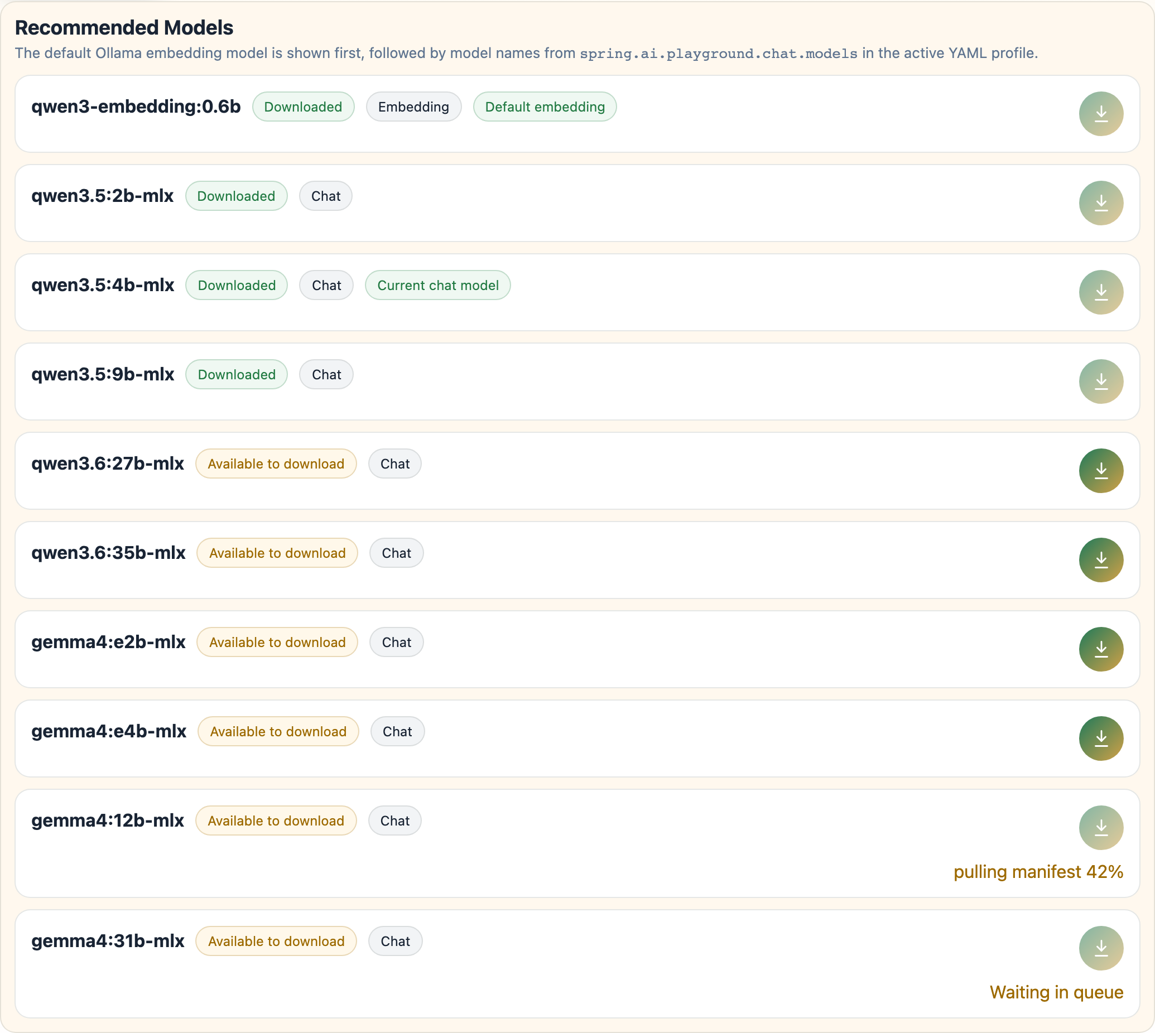The image size is (1155, 1033).
Task: Click Chat tag on qwen3.6:27b-mlx
Action: [x=394, y=464]
